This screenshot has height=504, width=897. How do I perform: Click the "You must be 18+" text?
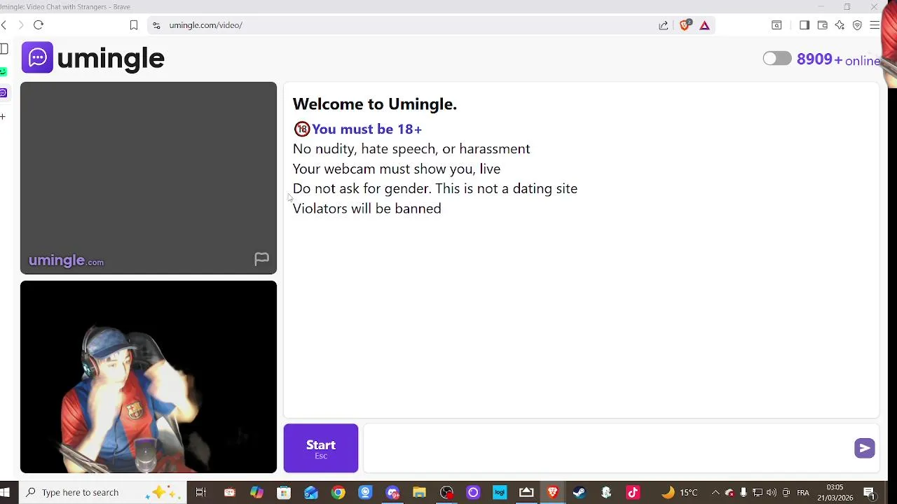[x=367, y=129]
